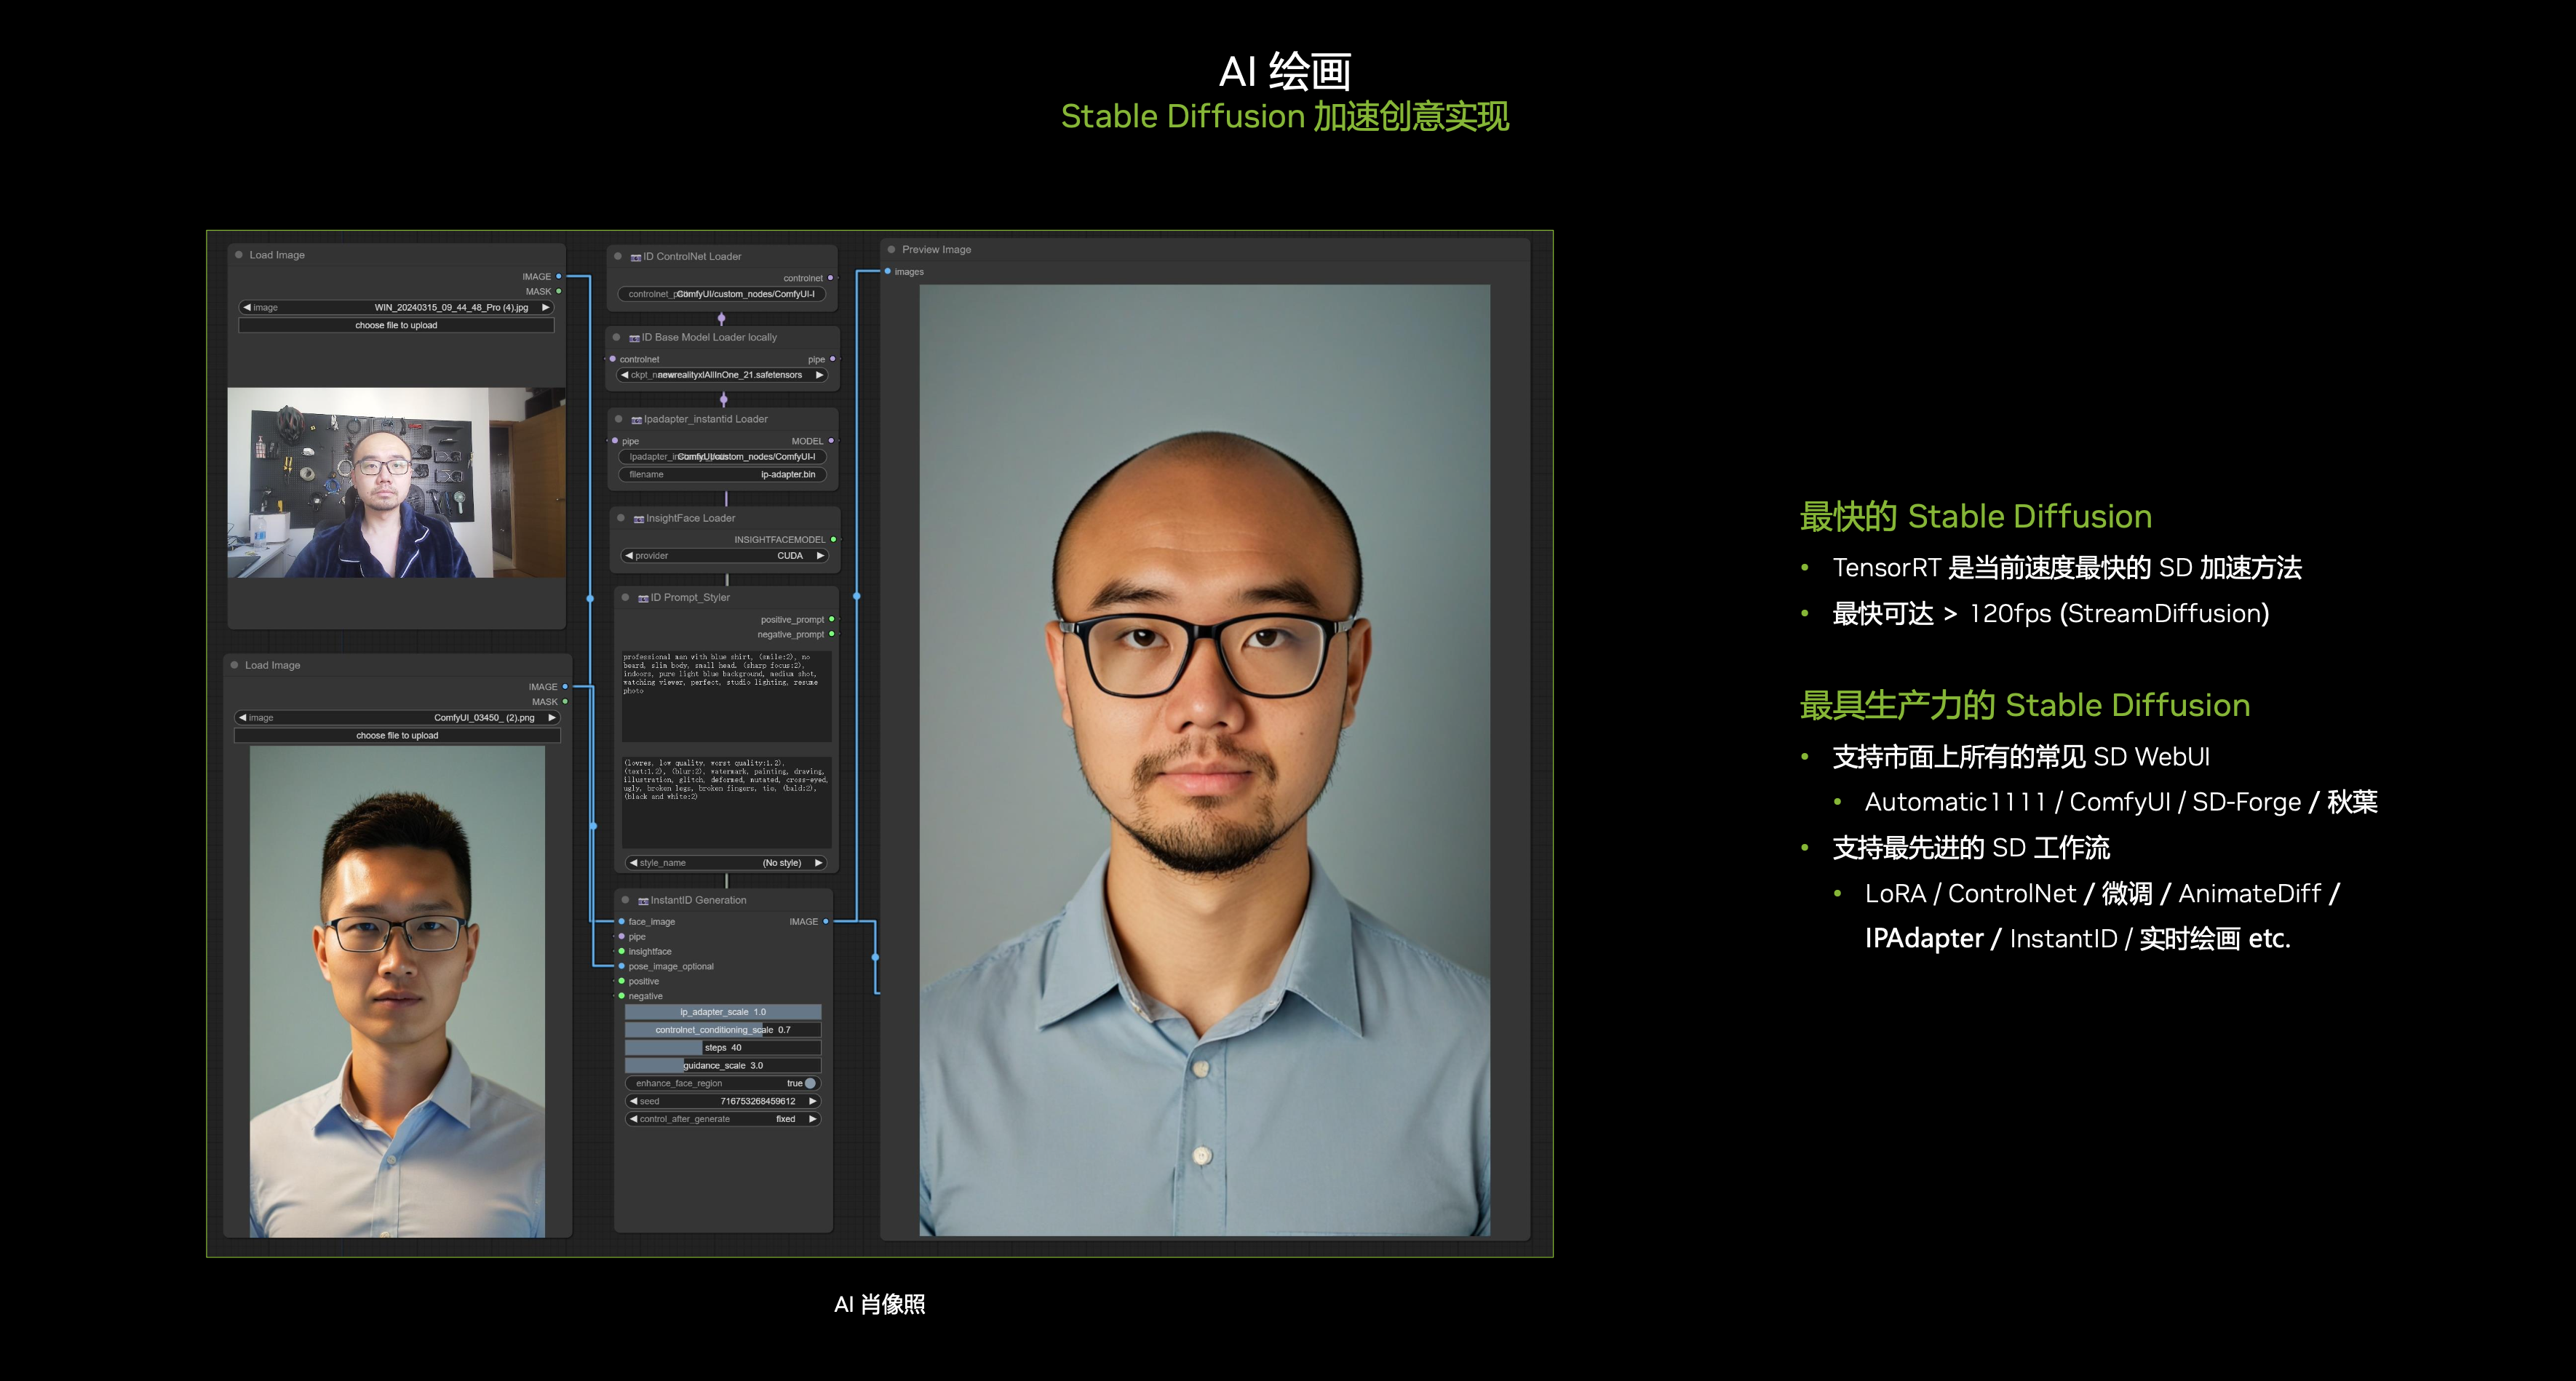The width and height of the screenshot is (2576, 1381).
Task: Click choose file to upload in top Load Image
Action: (396, 325)
